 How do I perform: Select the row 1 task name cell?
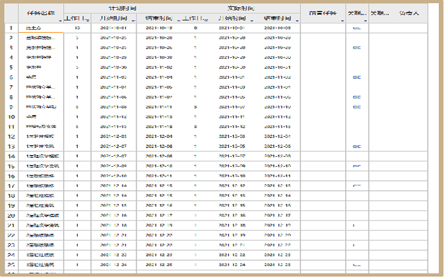(x=41, y=28)
